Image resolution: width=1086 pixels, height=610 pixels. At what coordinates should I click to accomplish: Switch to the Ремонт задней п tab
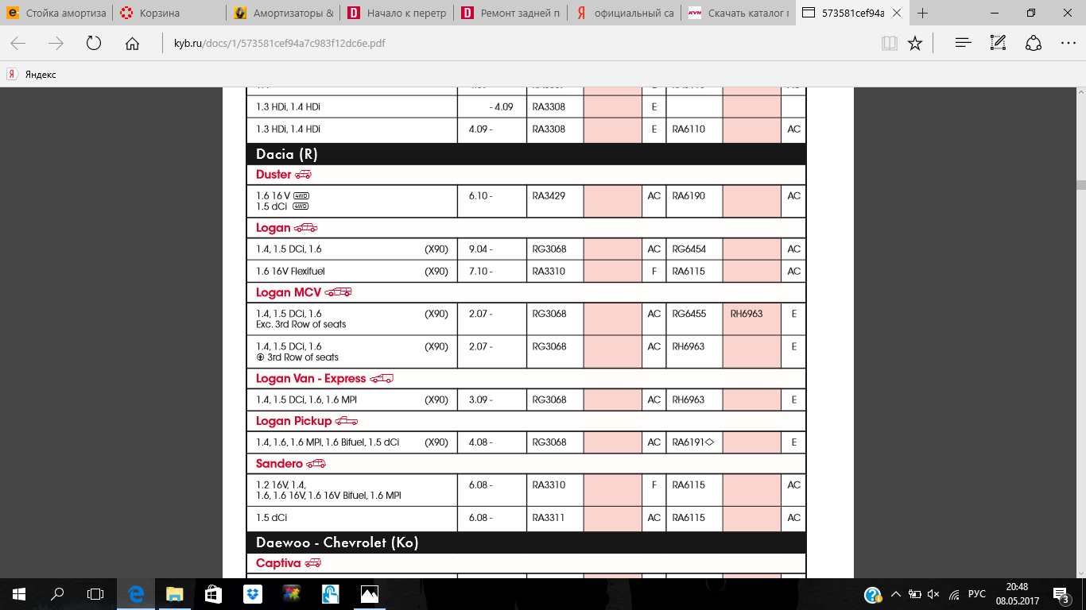[x=512, y=13]
